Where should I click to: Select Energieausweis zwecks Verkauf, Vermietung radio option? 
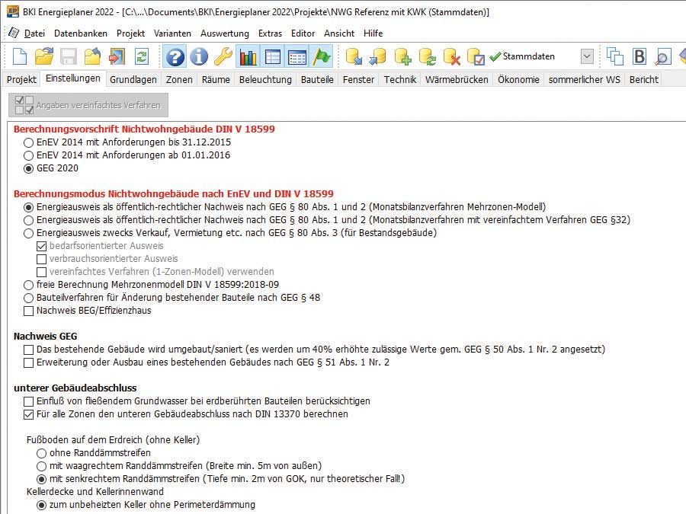[28, 234]
